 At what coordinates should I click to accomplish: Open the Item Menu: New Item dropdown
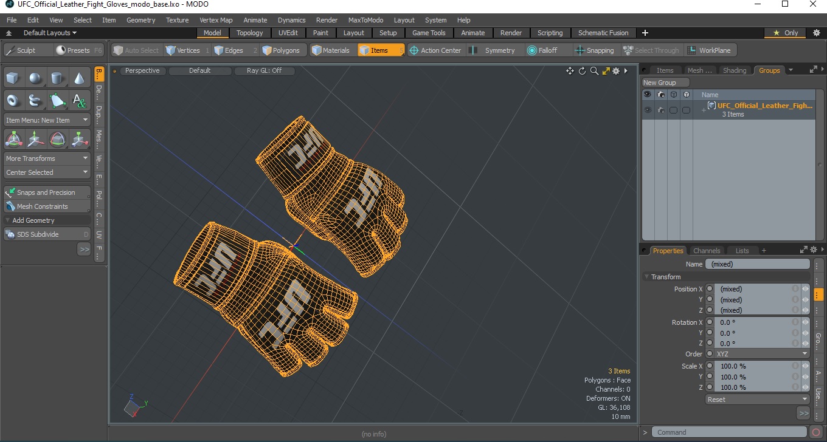click(47, 120)
